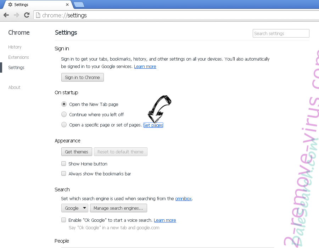Click the Appearance section heading
Screen dimensions: 319x248
click(x=67, y=141)
